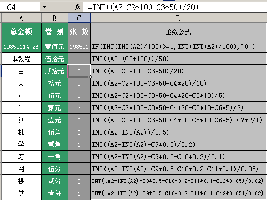Click column D cell INT((A2-C2*100-C3*50)/20)
Image resolution: width=267 pixels, height=200 pixels.
(178, 71)
